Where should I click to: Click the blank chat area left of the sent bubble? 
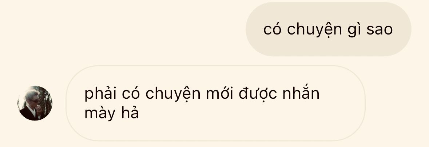123,29
